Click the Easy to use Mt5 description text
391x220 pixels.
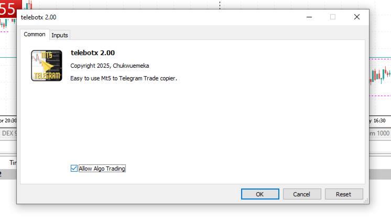tap(124, 78)
